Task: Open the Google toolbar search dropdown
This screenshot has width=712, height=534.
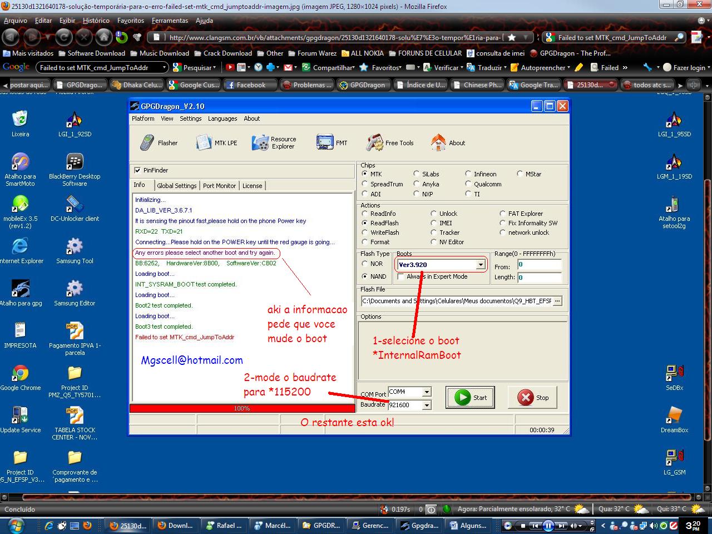Action: (164, 68)
